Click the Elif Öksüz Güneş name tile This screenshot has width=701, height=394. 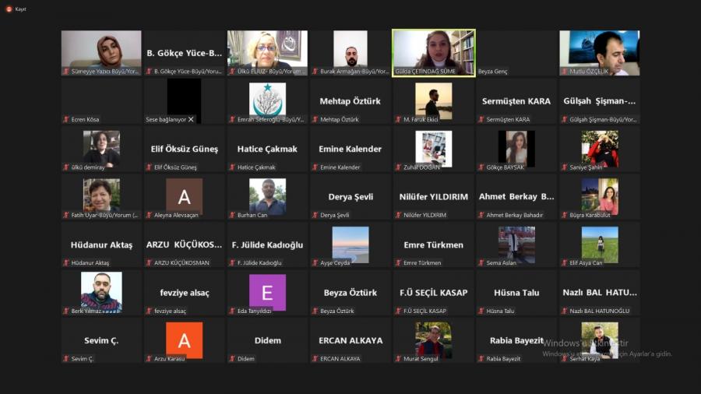pyautogui.click(x=184, y=149)
